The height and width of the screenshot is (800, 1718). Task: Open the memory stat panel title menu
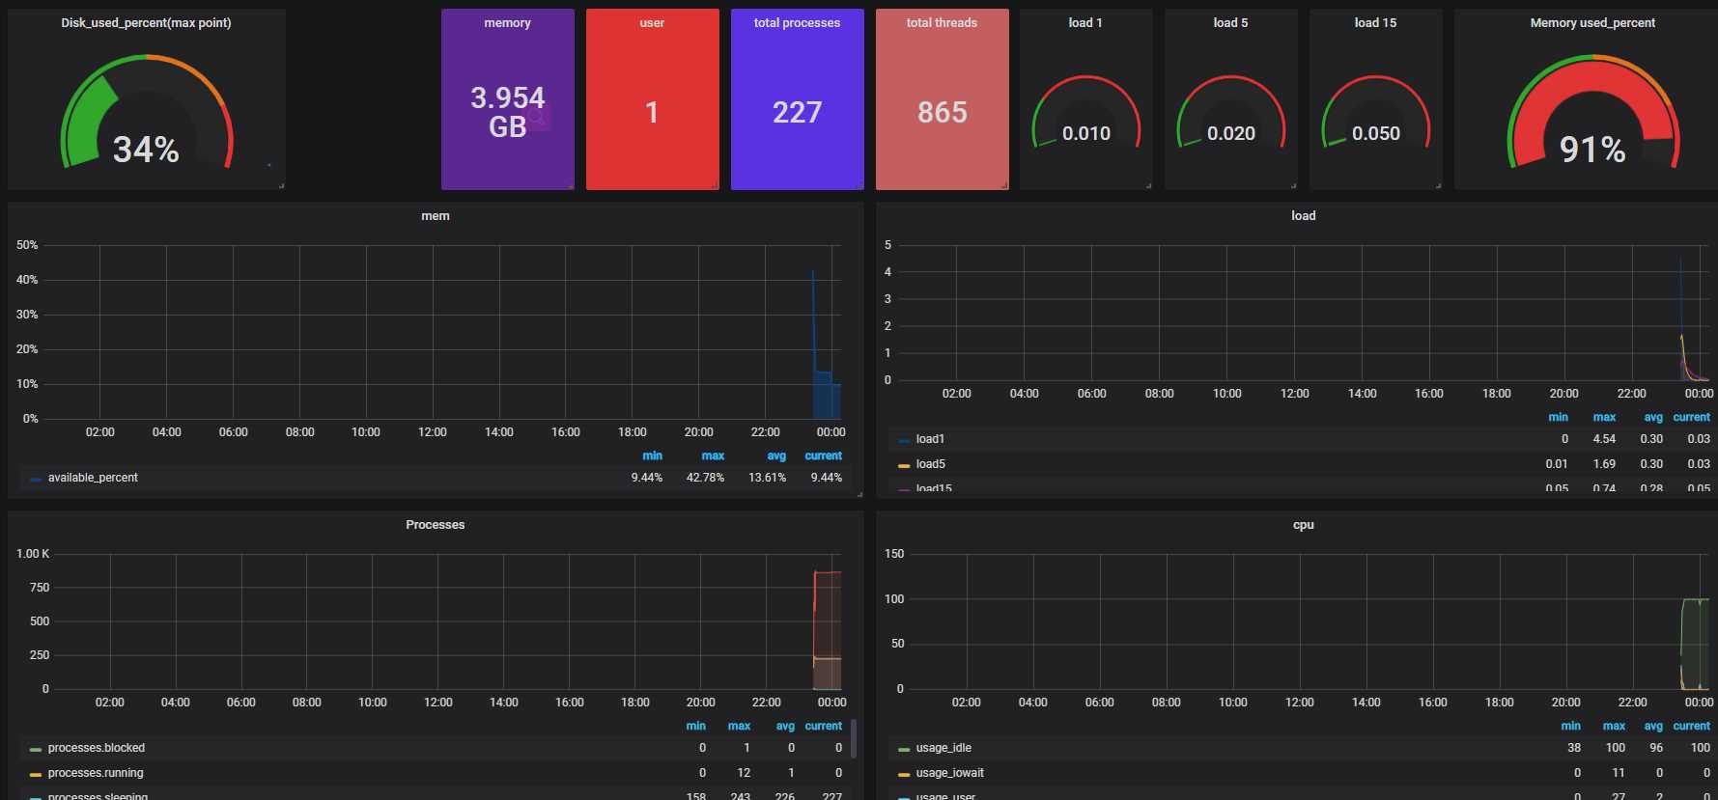click(x=508, y=22)
